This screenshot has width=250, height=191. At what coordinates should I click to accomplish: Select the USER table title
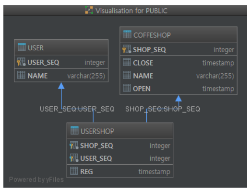click(x=36, y=48)
